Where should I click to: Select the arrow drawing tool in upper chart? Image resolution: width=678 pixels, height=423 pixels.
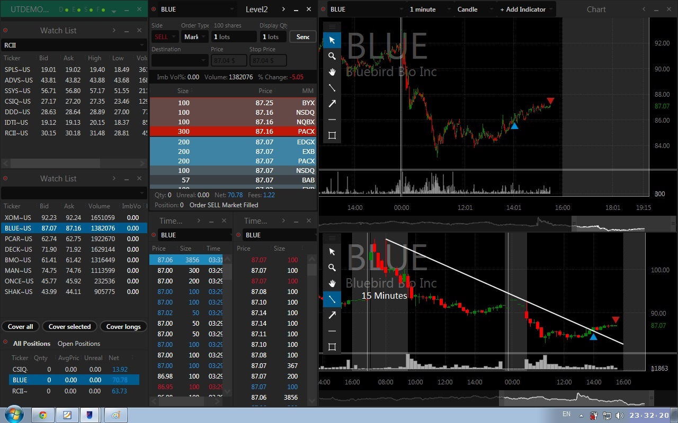pos(332,104)
